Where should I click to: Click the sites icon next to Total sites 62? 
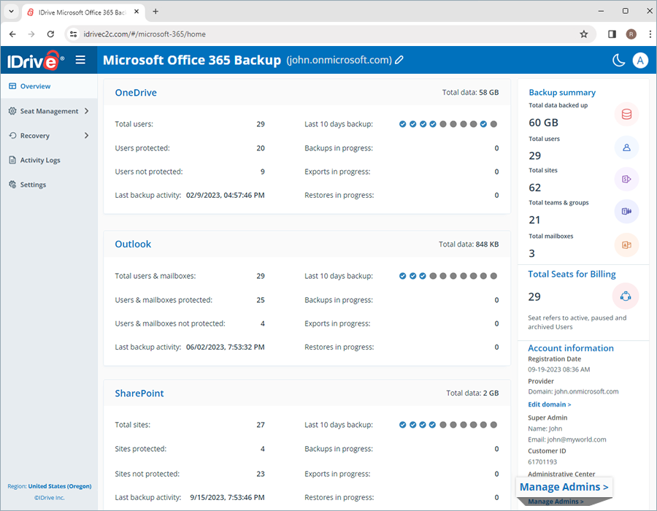coord(626,179)
